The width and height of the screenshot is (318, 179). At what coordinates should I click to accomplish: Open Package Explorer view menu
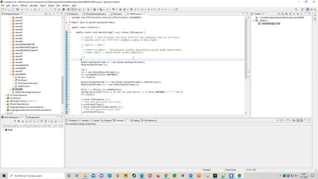tap(54, 14)
